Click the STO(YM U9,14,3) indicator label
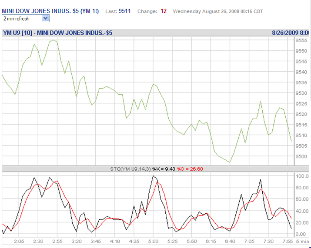 pos(130,169)
